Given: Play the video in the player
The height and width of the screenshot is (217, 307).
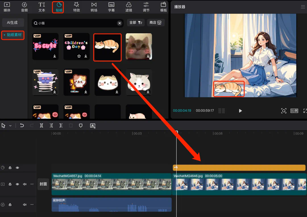Looking at the screenshot, I should (240, 111).
